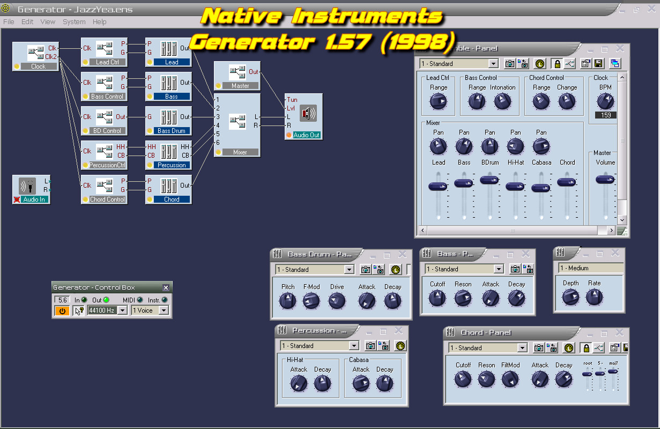Click the Chord instrument module icon
This screenshot has width=660, height=429.
pos(169,186)
